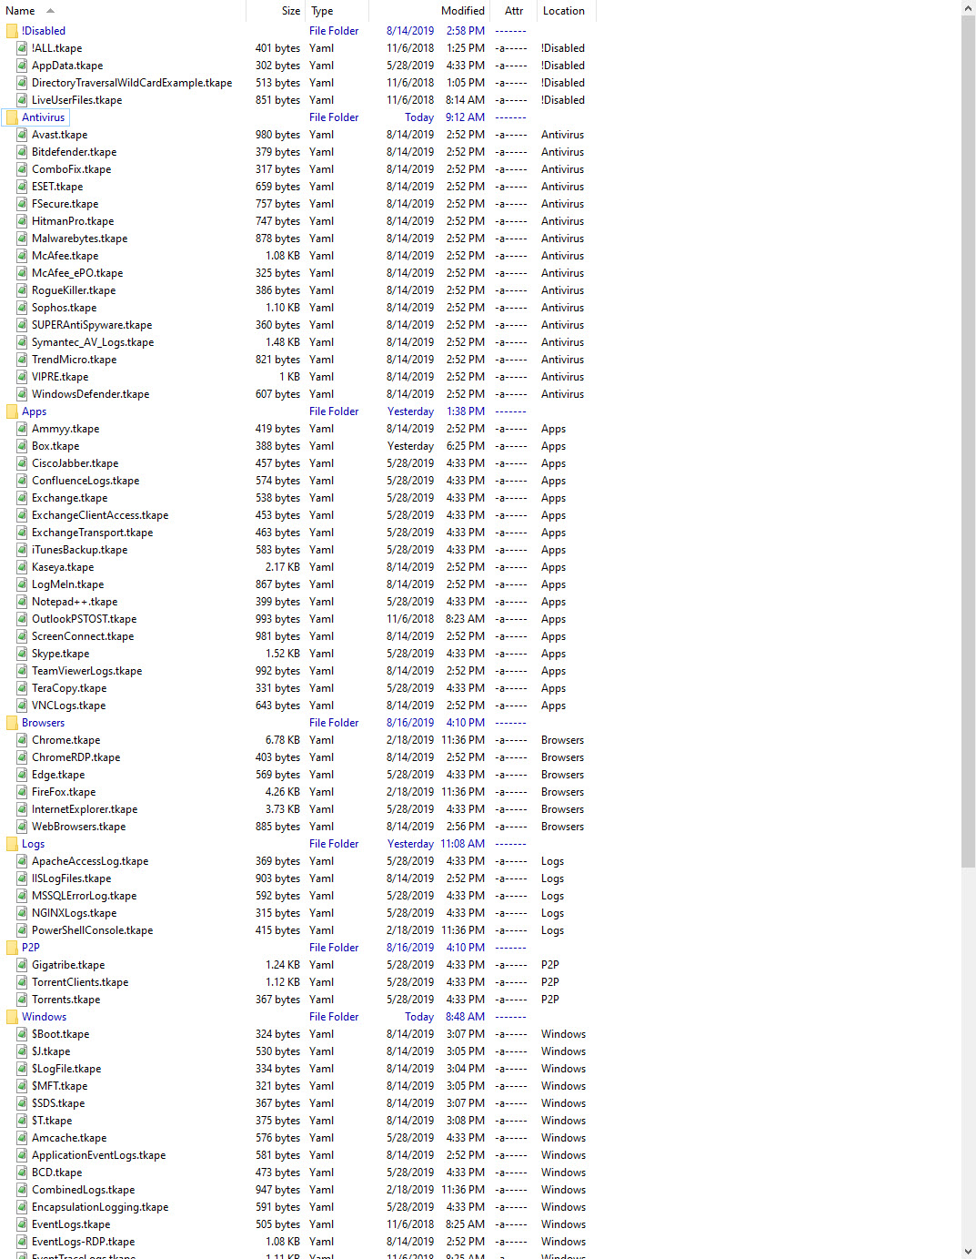This screenshot has height=1259, width=976.
Task: Select EventLogs-RDP.tkape
Action: [x=84, y=1242]
